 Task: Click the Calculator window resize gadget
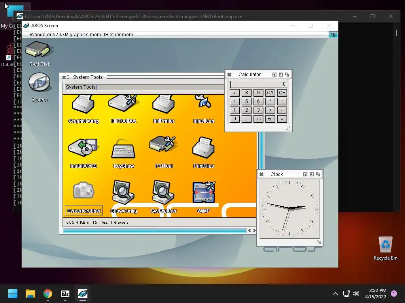coord(288,128)
